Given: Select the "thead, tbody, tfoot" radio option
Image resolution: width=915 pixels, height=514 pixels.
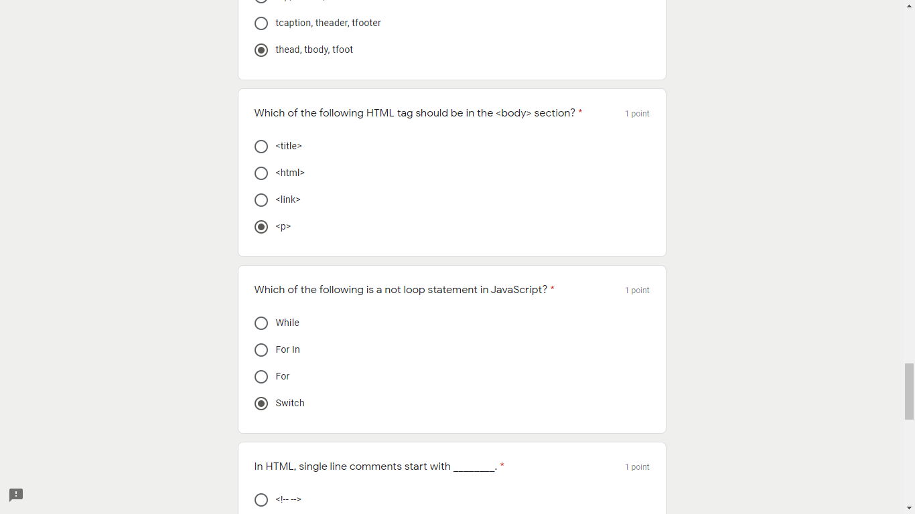Looking at the screenshot, I should [261, 50].
